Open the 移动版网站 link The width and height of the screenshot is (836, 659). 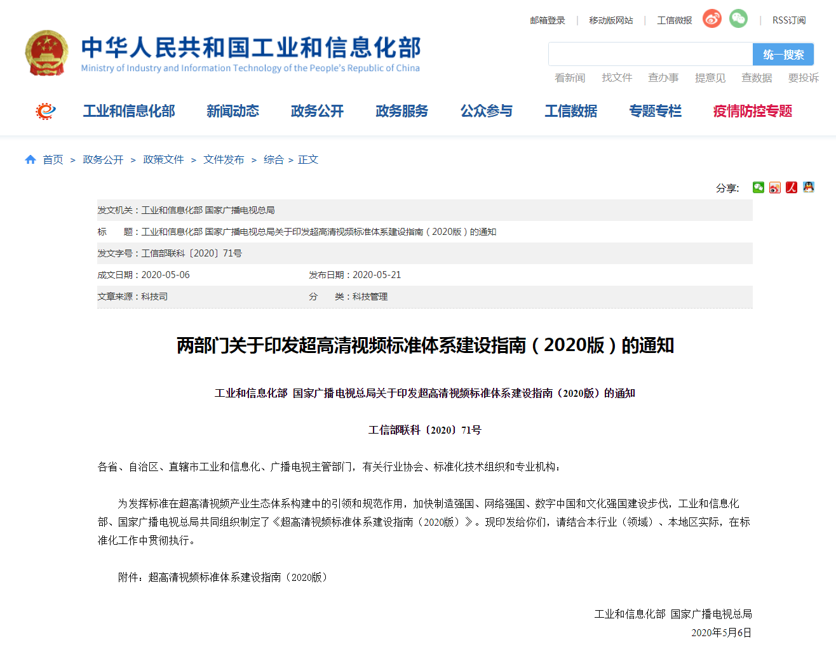(610, 20)
